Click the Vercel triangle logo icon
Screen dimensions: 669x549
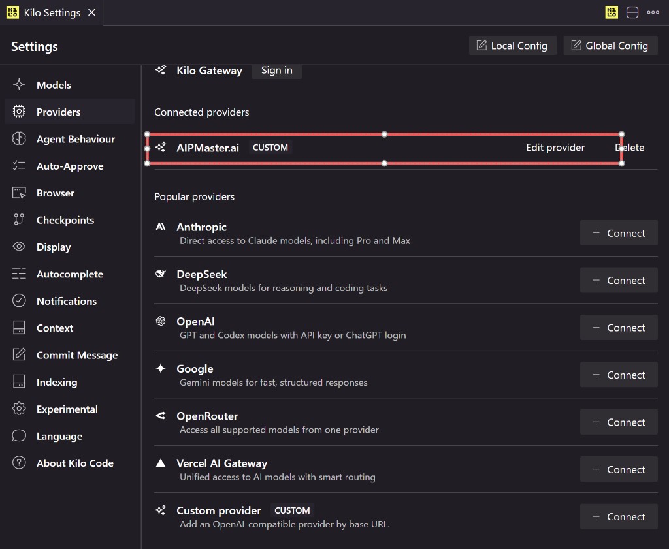pyautogui.click(x=161, y=463)
